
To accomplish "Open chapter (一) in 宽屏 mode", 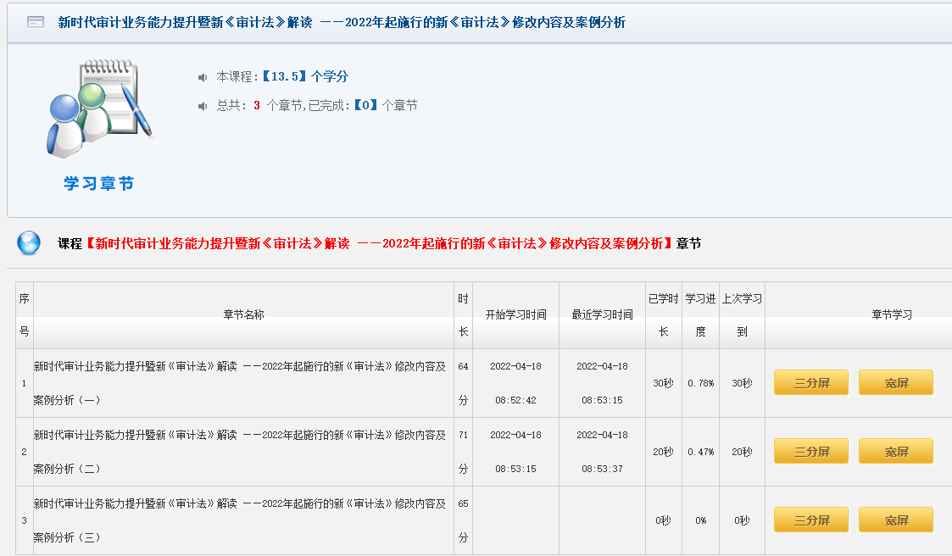I will coord(895,382).
